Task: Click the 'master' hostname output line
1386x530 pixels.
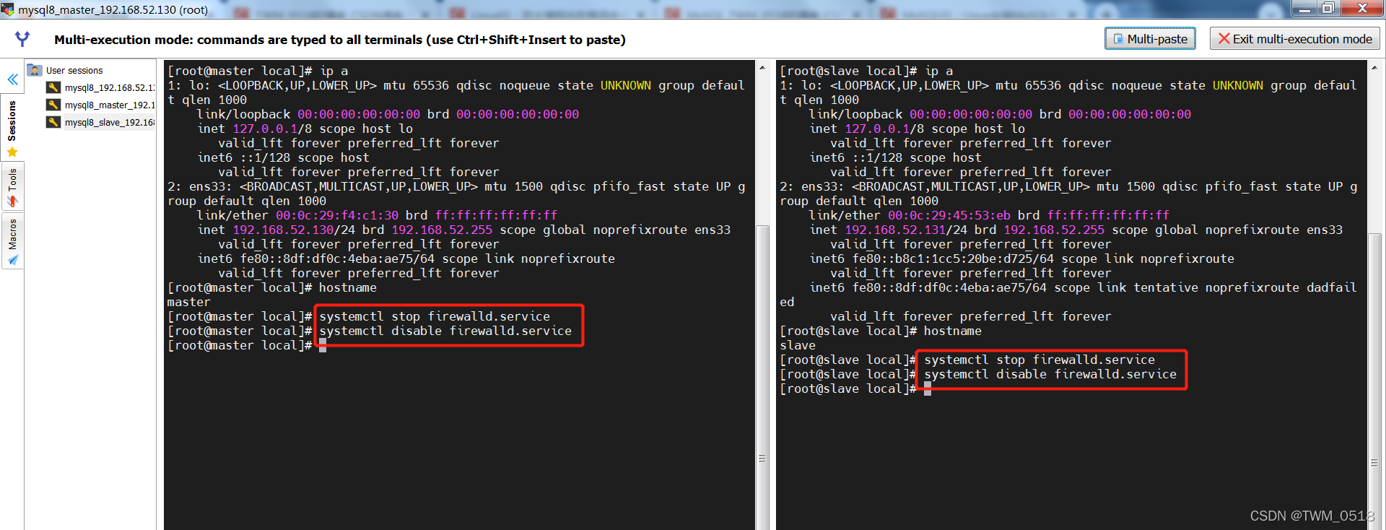Action: click(188, 302)
